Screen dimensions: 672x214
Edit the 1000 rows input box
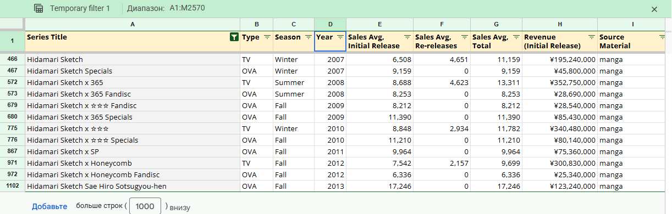point(145,206)
